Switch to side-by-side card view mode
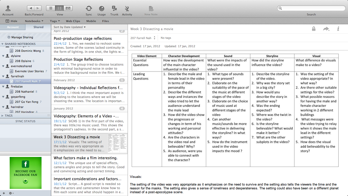The width and height of the screenshot is (348, 196). pyautogui.click(x=68, y=8)
